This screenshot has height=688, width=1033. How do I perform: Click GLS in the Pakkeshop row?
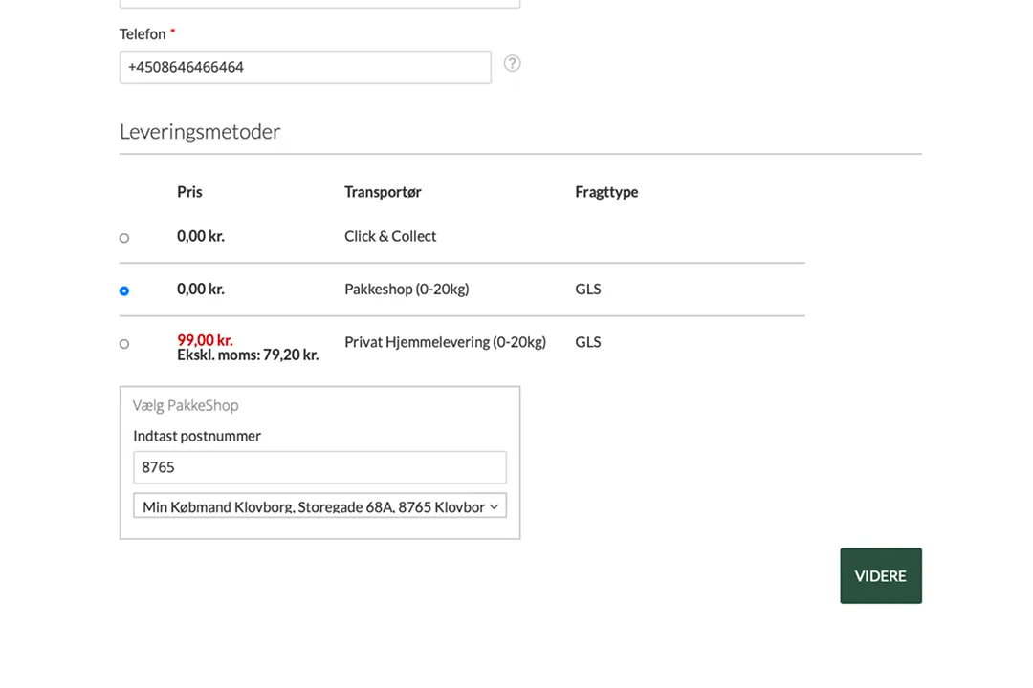point(587,289)
